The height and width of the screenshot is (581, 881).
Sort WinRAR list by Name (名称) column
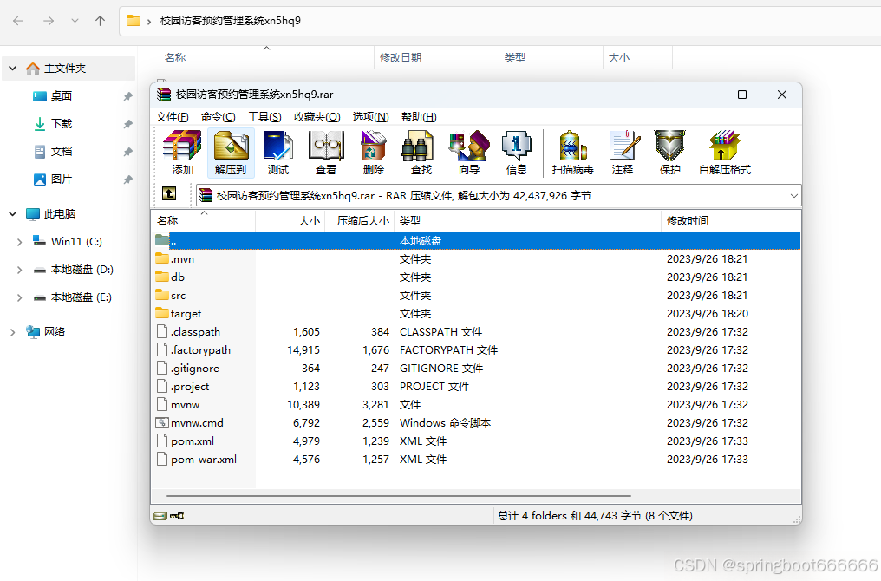coord(204,221)
